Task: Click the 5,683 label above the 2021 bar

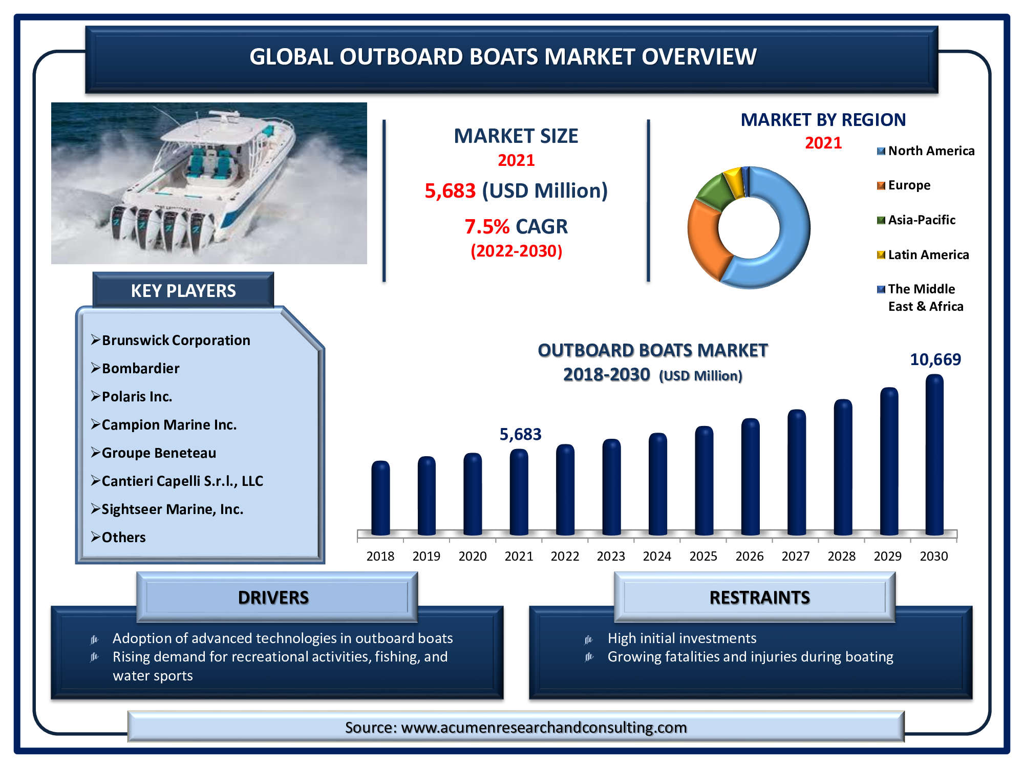Action: (520, 434)
